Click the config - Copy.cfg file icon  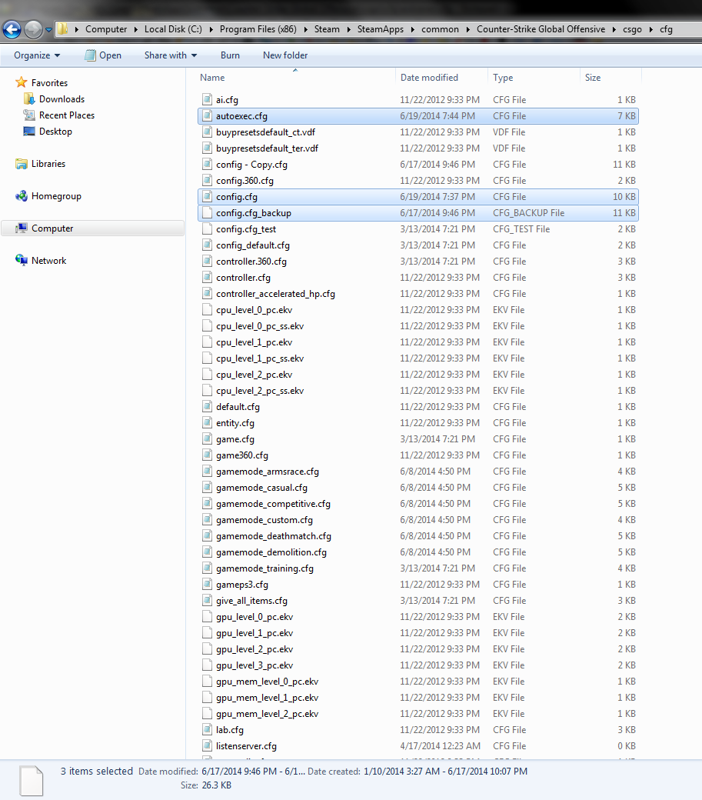(207, 165)
